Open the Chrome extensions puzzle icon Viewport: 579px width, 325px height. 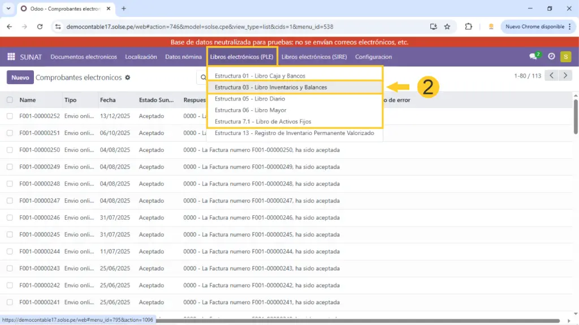click(x=468, y=27)
